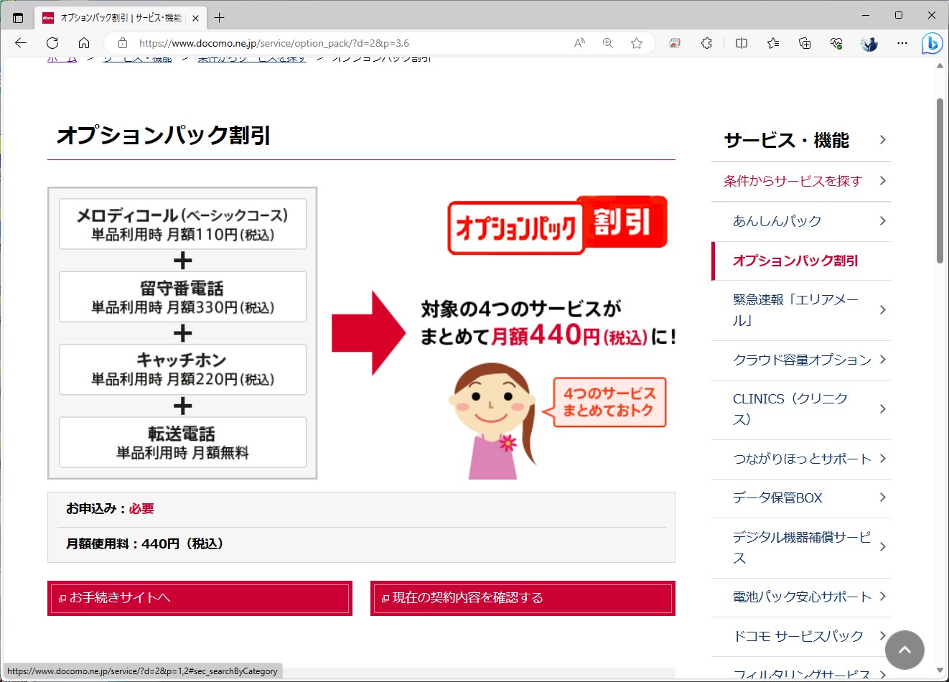
Task: Click the browser extensions icon
Action: [x=706, y=43]
